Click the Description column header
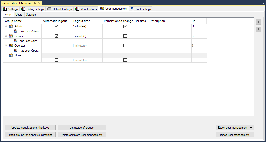 [170, 21]
